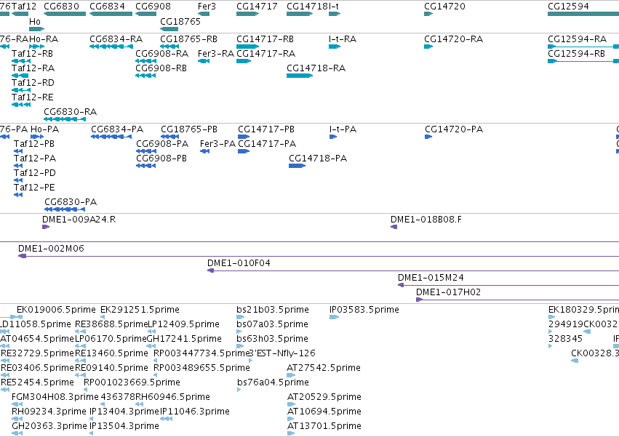This screenshot has width=619, height=437.
Task: Select EST AT27542.5prime
Action: coord(323,368)
